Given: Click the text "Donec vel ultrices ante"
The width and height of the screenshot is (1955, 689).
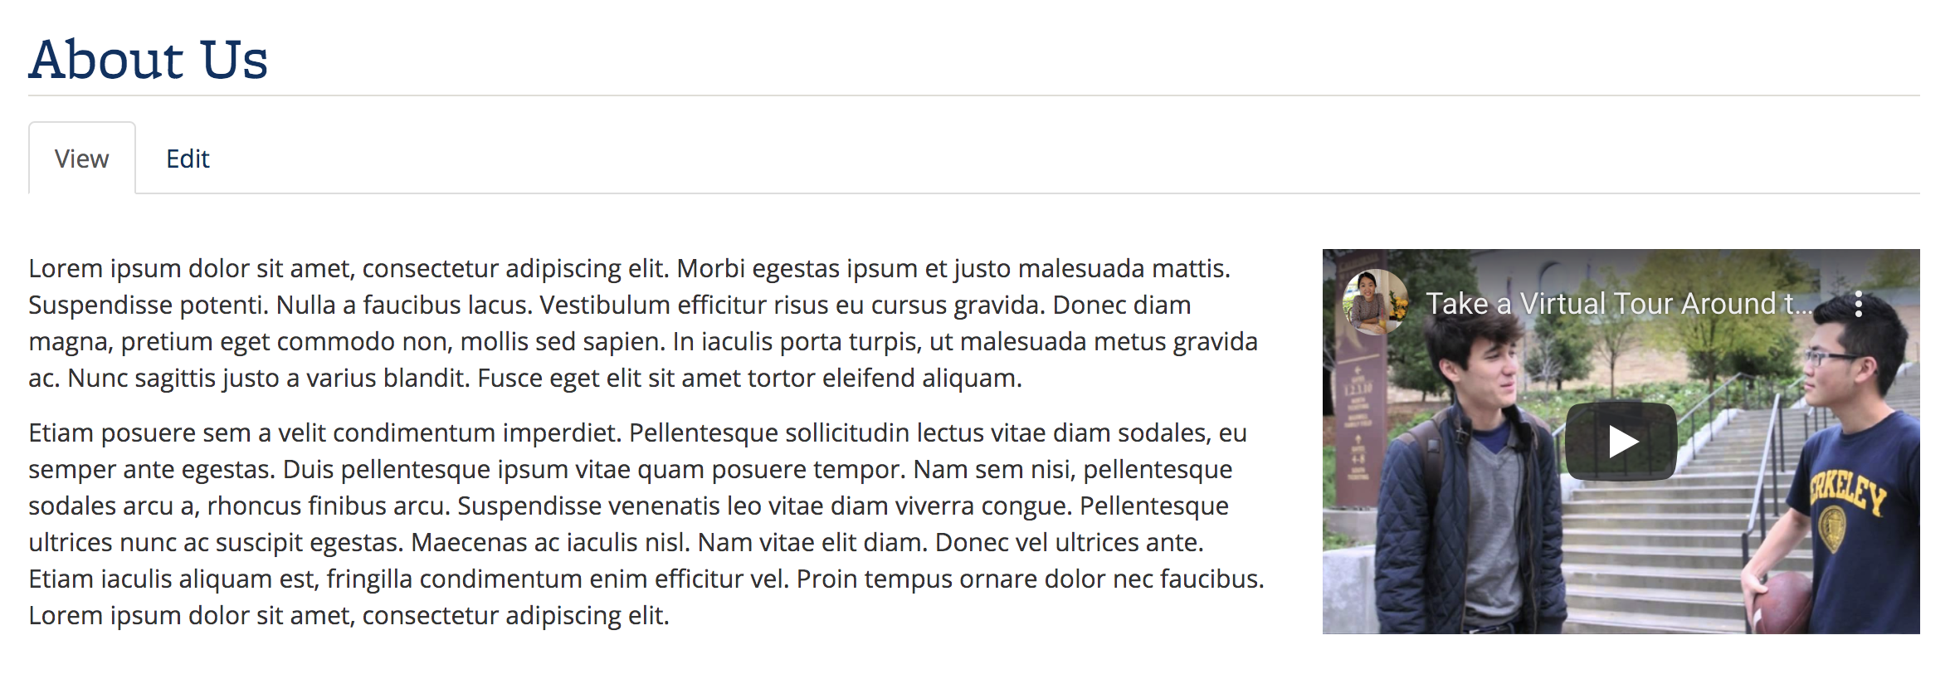Looking at the screenshot, I should [x=1070, y=543].
